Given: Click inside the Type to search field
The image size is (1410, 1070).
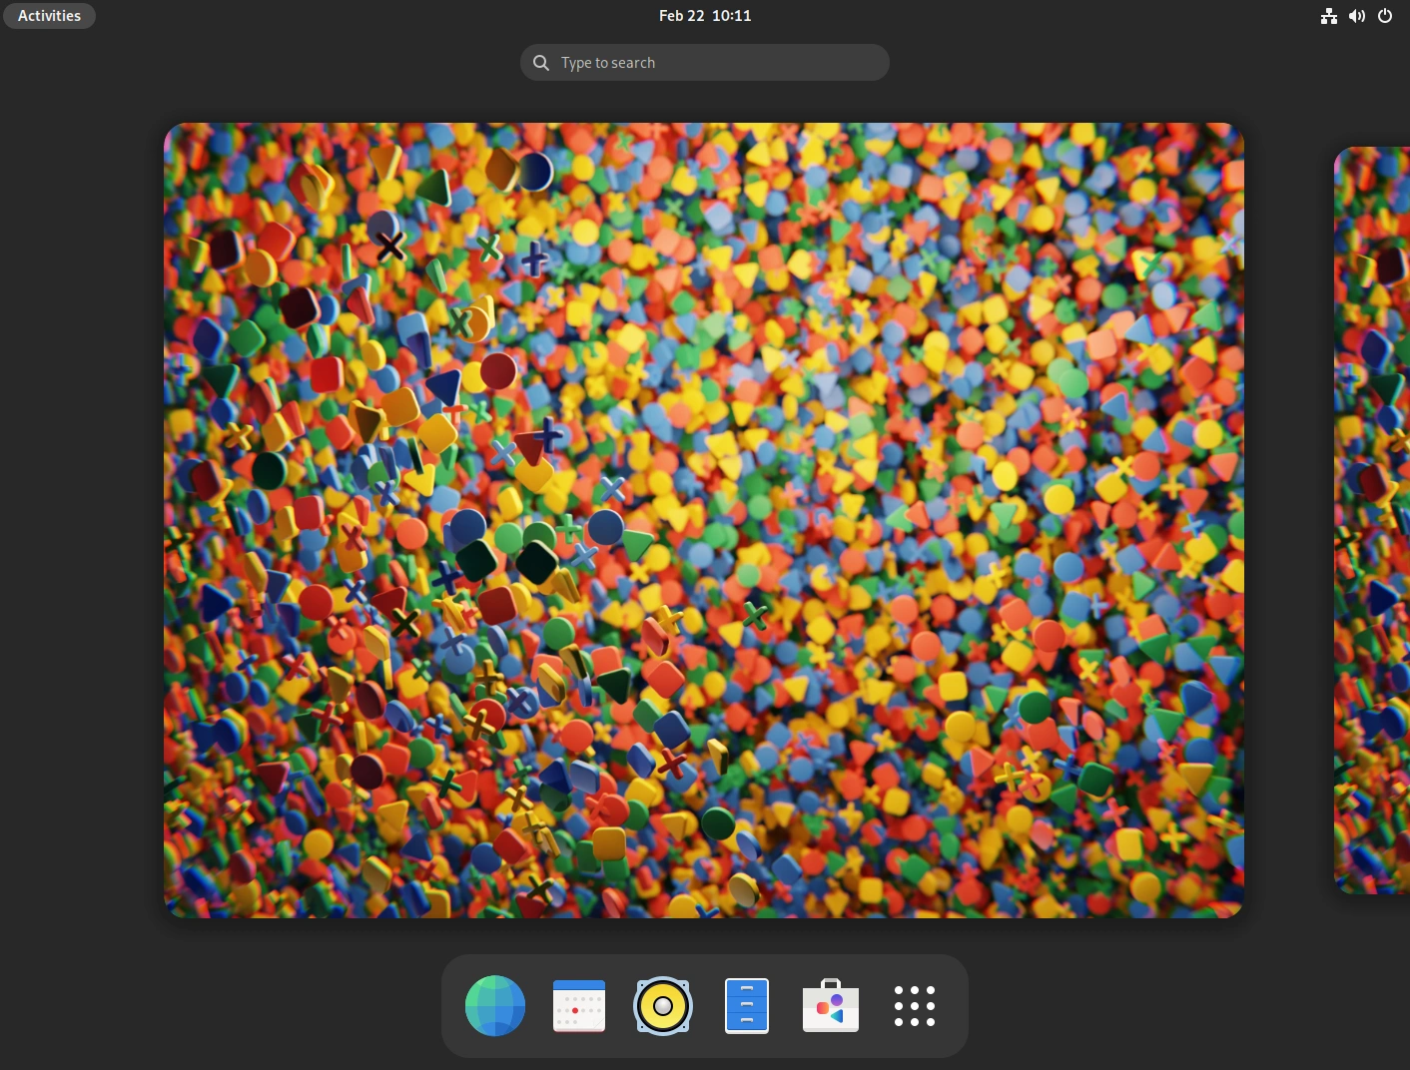Looking at the screenshot, I should (x=704, y=62).
